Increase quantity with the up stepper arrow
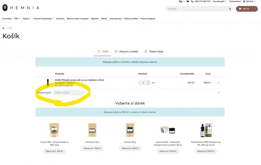The height and width of the screenshot is (165, 261). pyautogui.click(x=149, y=82)
